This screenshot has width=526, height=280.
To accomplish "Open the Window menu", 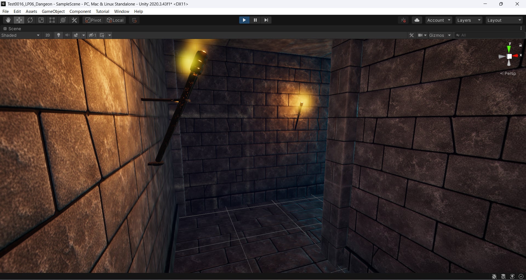I will click(x=121, y=11).
